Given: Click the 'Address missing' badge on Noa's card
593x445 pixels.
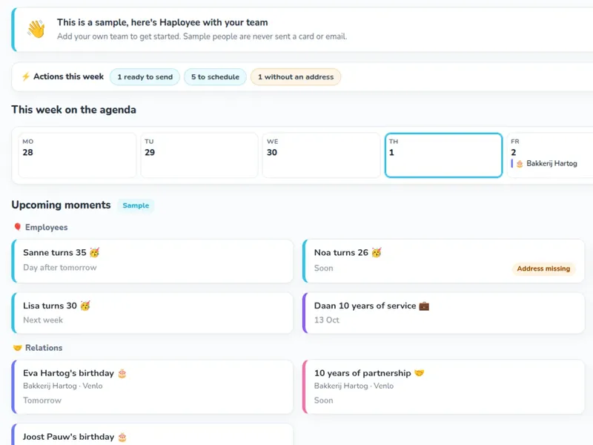Looking at the screenshot, I should [543, 268].
